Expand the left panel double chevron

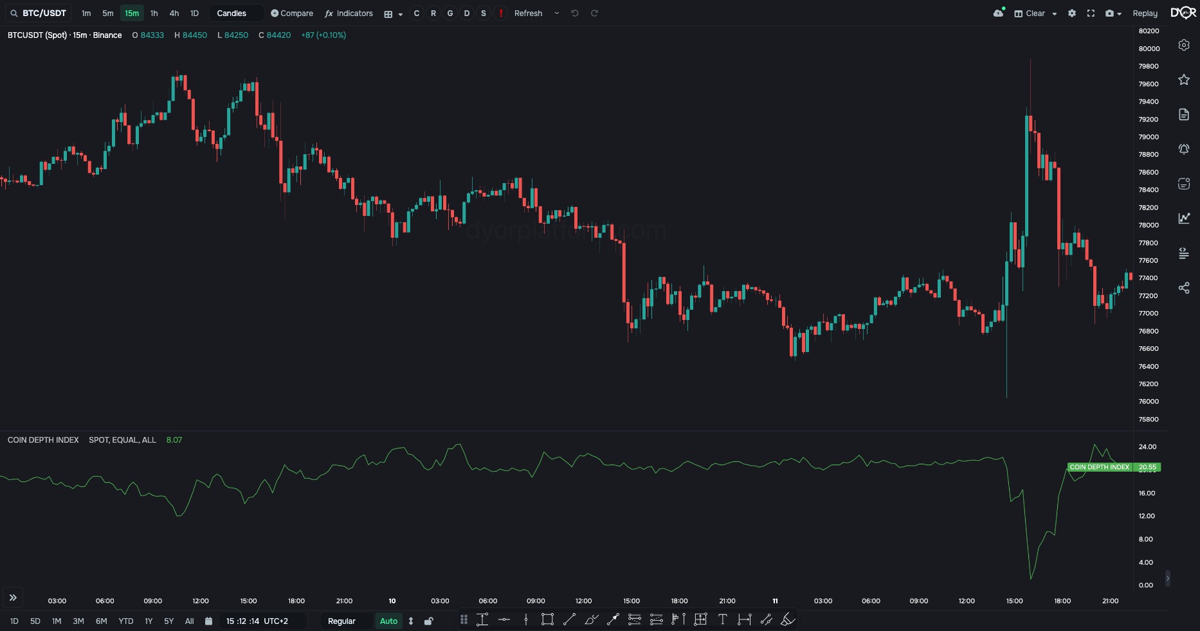13,598
